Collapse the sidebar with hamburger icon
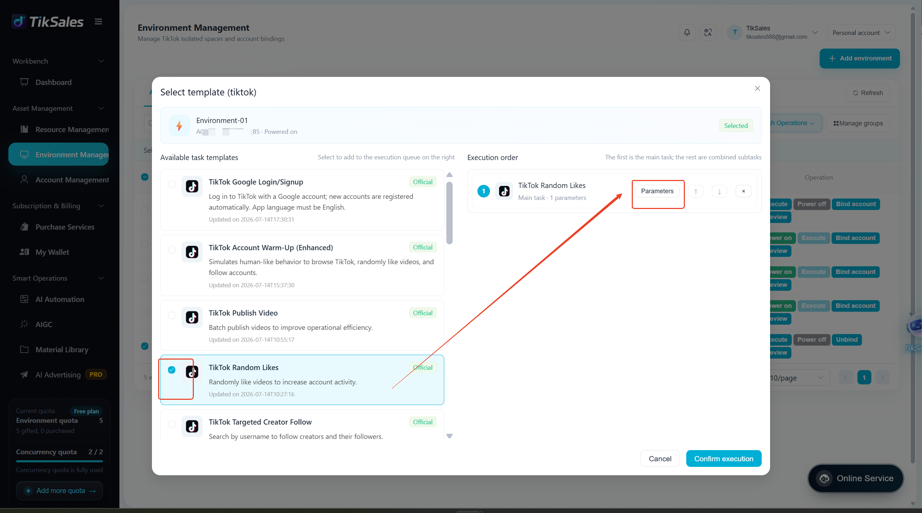 click(98, 22)
